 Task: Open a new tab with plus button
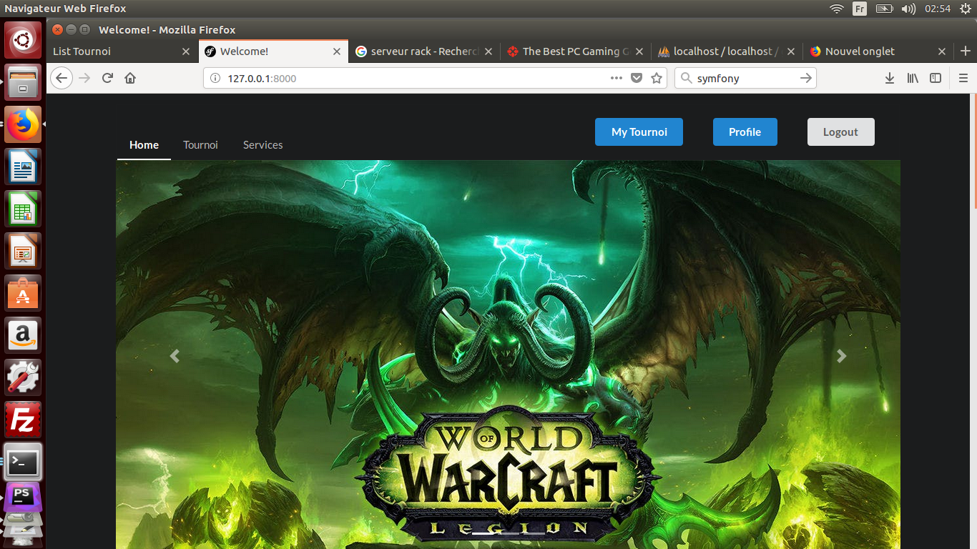(966, 51)
